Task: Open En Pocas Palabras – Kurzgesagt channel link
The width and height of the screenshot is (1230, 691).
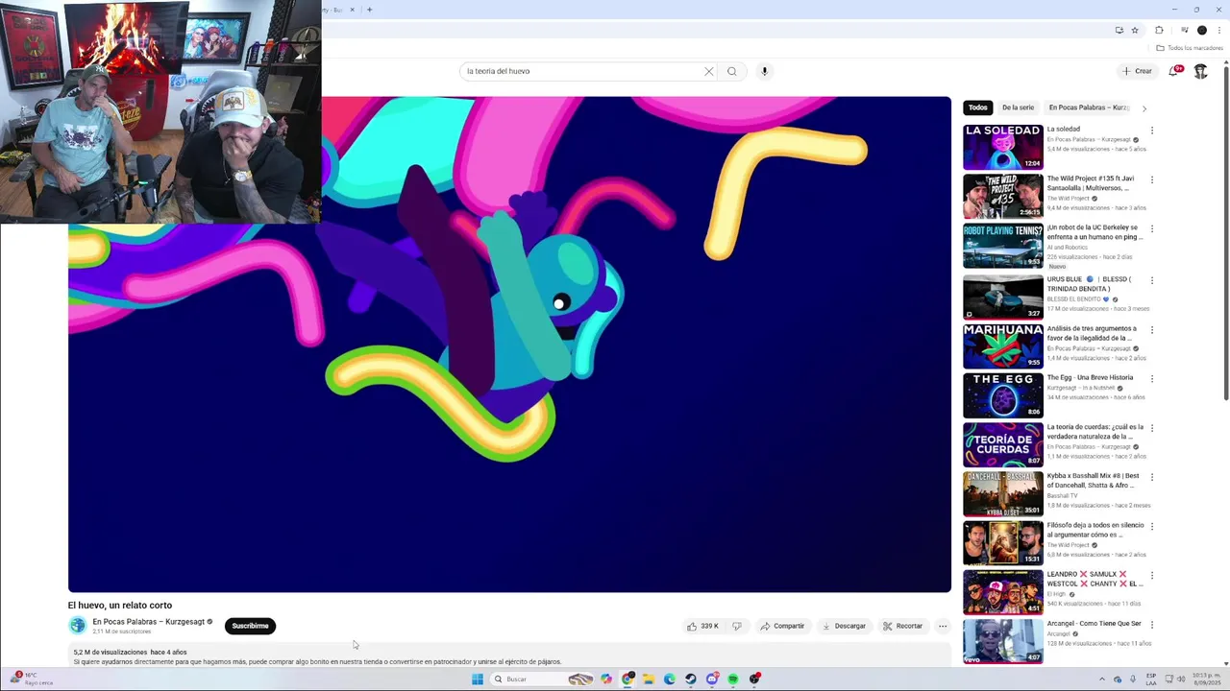Action: tap(148, 622)
